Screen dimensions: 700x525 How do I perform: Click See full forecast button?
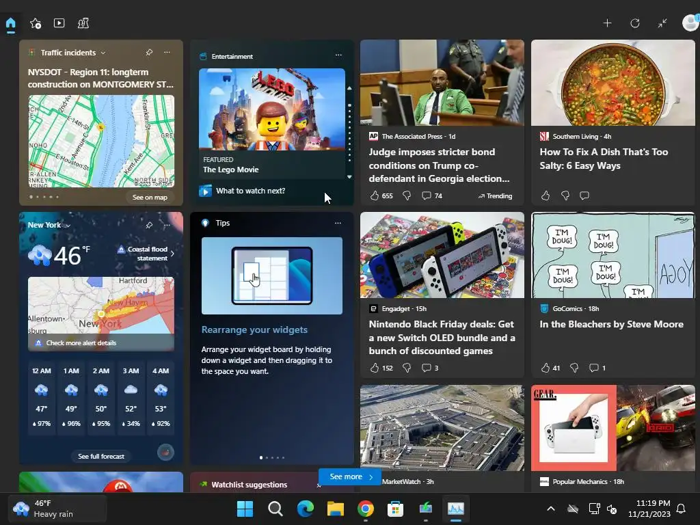[101, 456]
